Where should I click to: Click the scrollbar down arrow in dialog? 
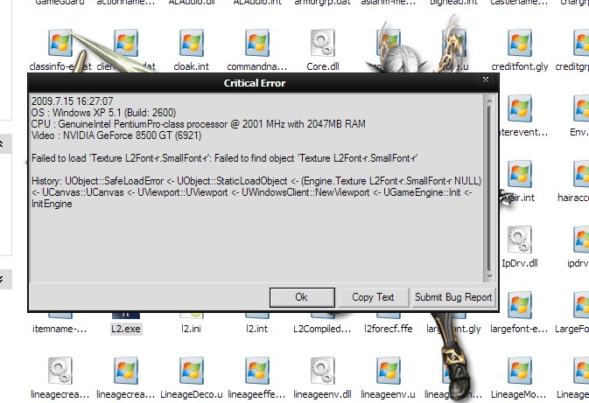coord(489,274)
